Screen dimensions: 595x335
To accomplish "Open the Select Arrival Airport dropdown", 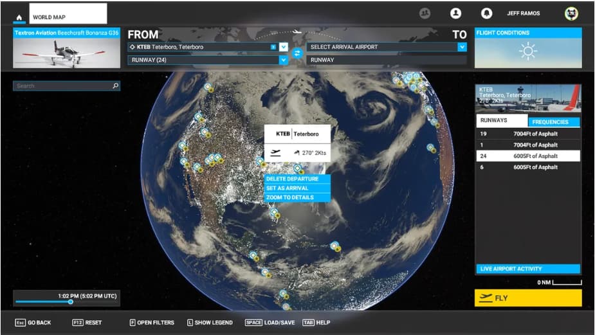I will click(x=461, y=47).
